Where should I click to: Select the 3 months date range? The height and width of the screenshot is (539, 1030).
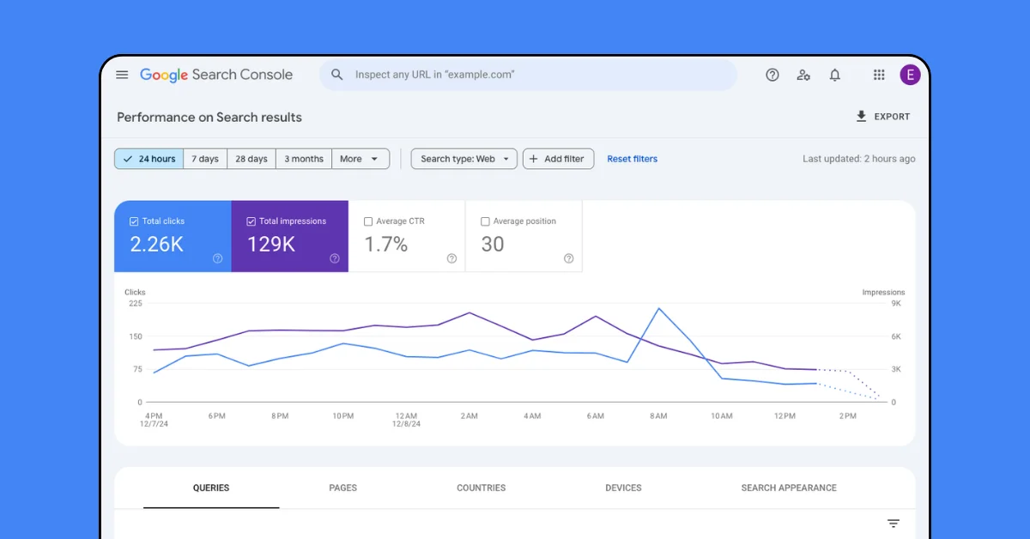tap(304, 159)
